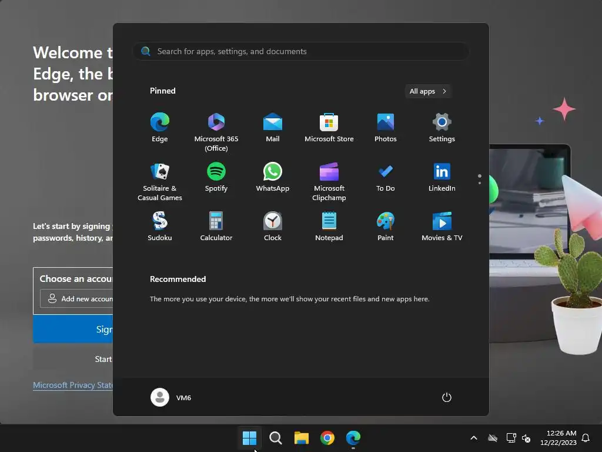Click the muted volume tray icon
Image resolution: width=602 pixels, height=452 pixels.
pos(526,438)
